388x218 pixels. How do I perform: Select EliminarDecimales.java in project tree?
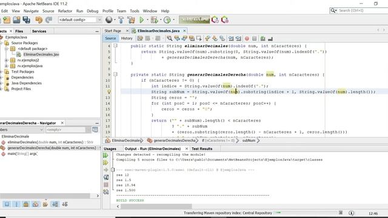[41, 54]
